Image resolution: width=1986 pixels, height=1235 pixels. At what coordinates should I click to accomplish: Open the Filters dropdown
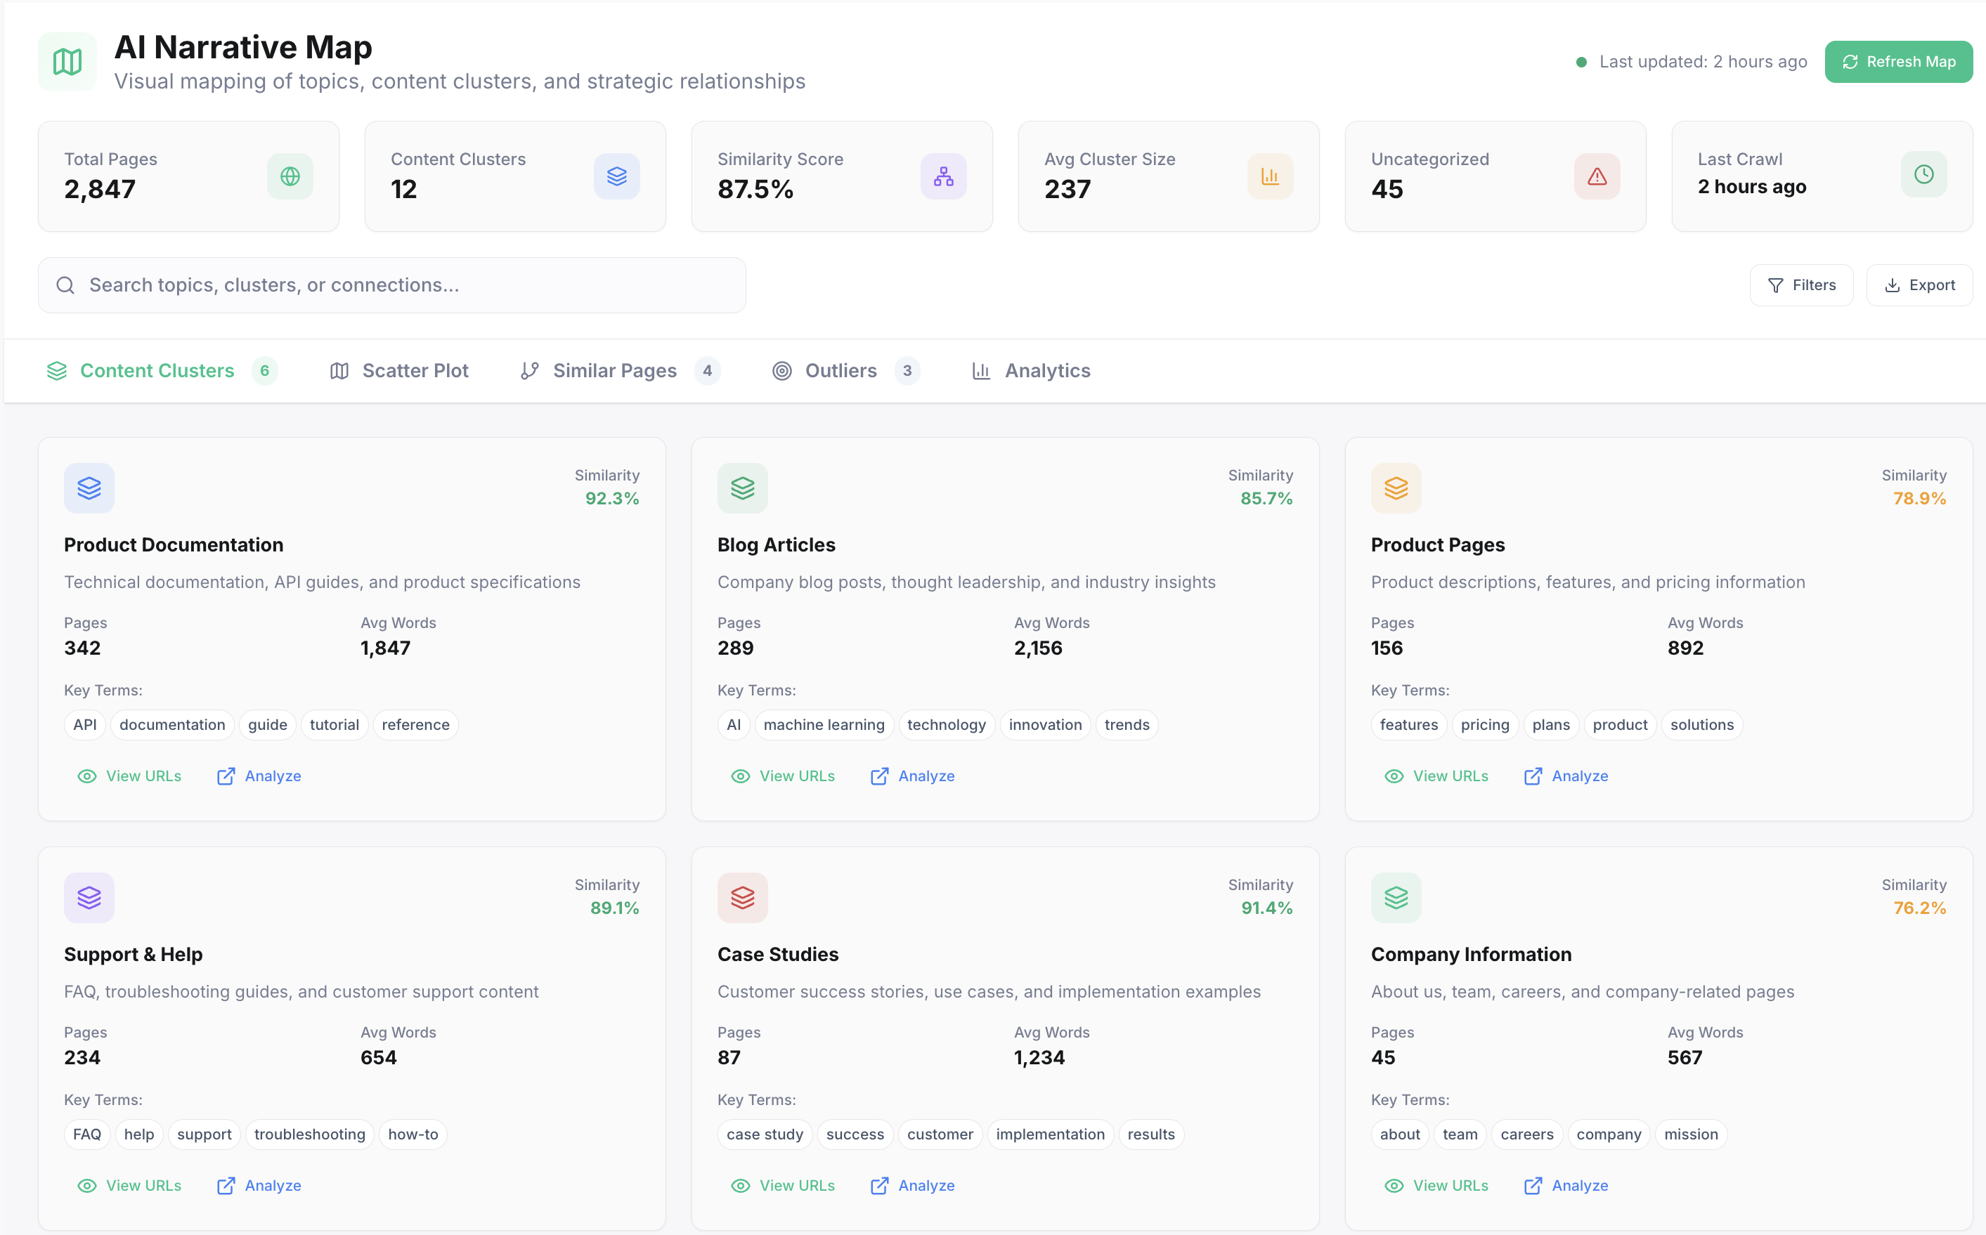(x=1801, y=285)
